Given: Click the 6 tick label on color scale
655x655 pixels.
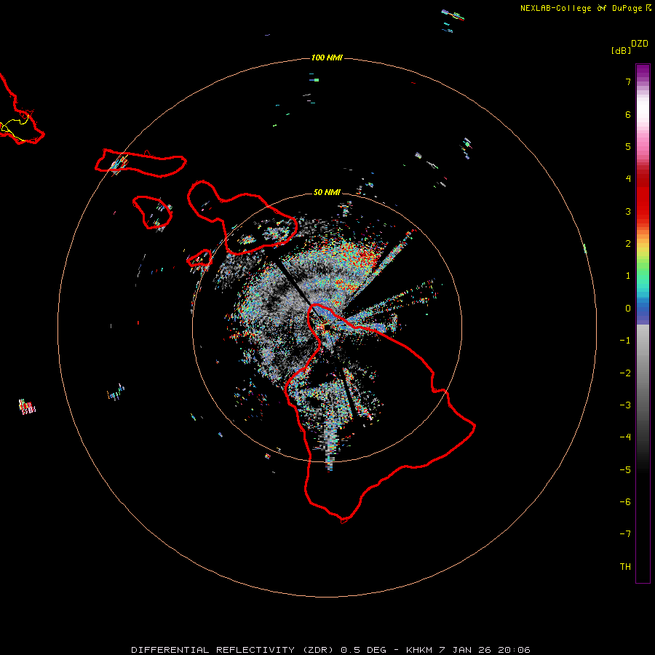Looking at the screenshot, I should click(x=628, y=114).
